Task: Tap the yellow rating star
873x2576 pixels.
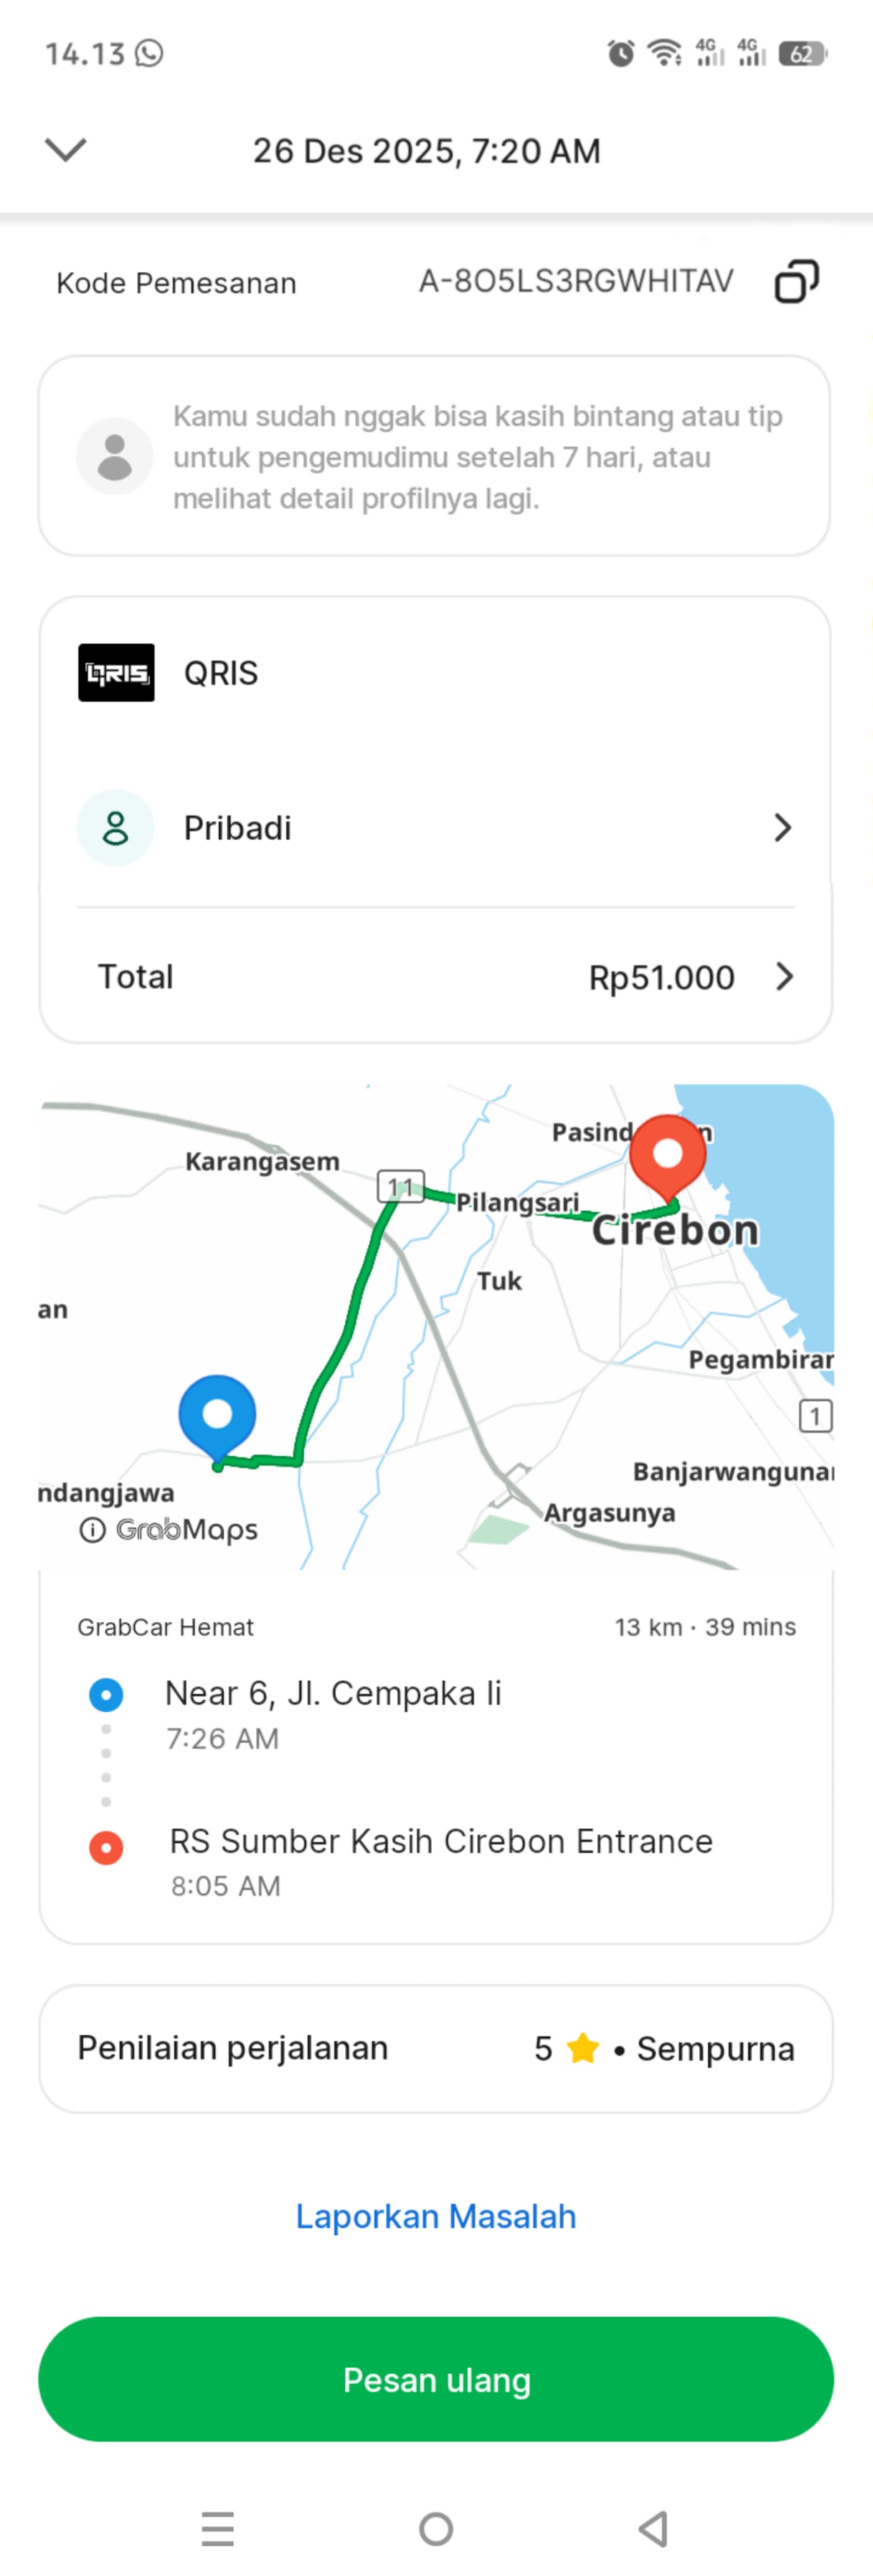Action: pos(582,2049)
